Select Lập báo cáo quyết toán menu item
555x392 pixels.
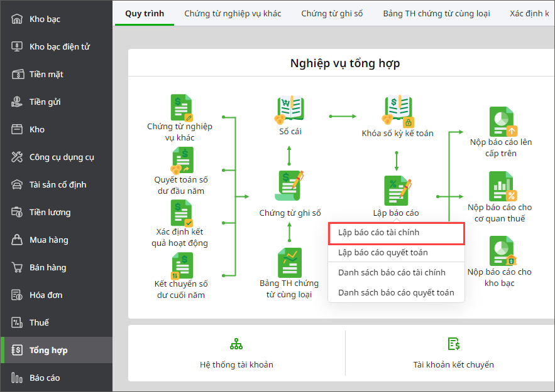pyautogui.click(x=397, y=253)
